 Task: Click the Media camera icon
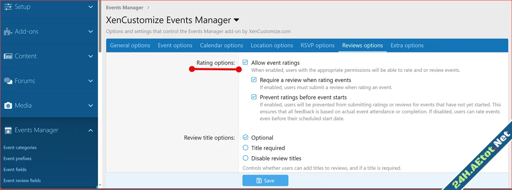point(8,106)
